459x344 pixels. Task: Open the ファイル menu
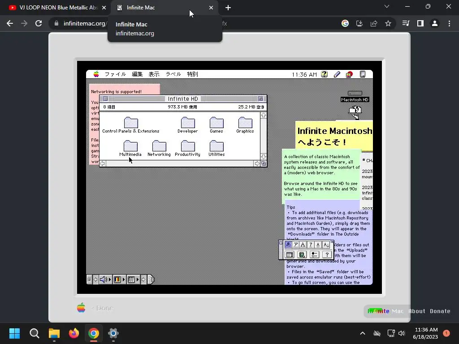pyautogui.click(x=115, y=74)
